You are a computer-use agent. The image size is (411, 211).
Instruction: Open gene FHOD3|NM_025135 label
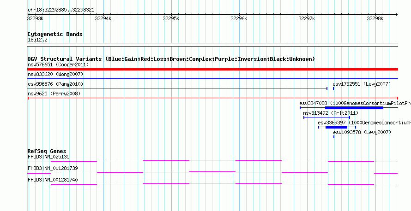tap(48, 157)
